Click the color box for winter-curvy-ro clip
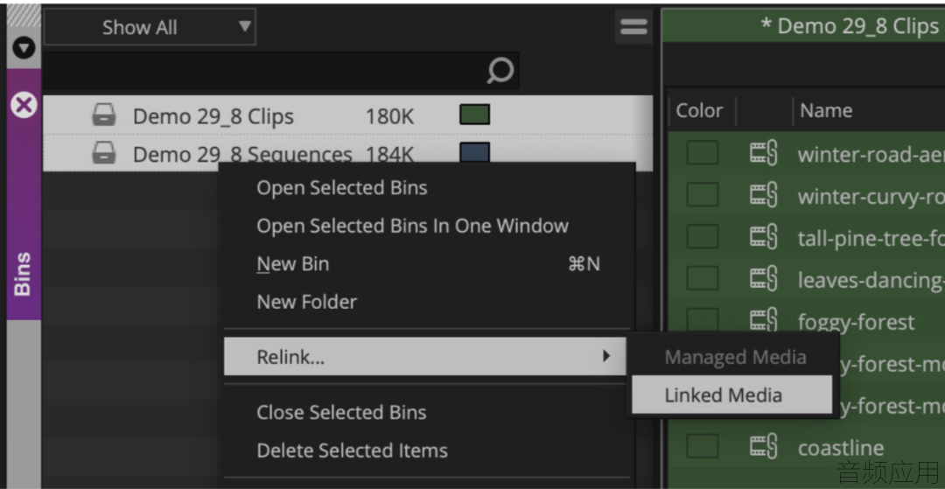The height and width of the screenshot is (489, 945). pyautogui.click(x=702, y=195)
